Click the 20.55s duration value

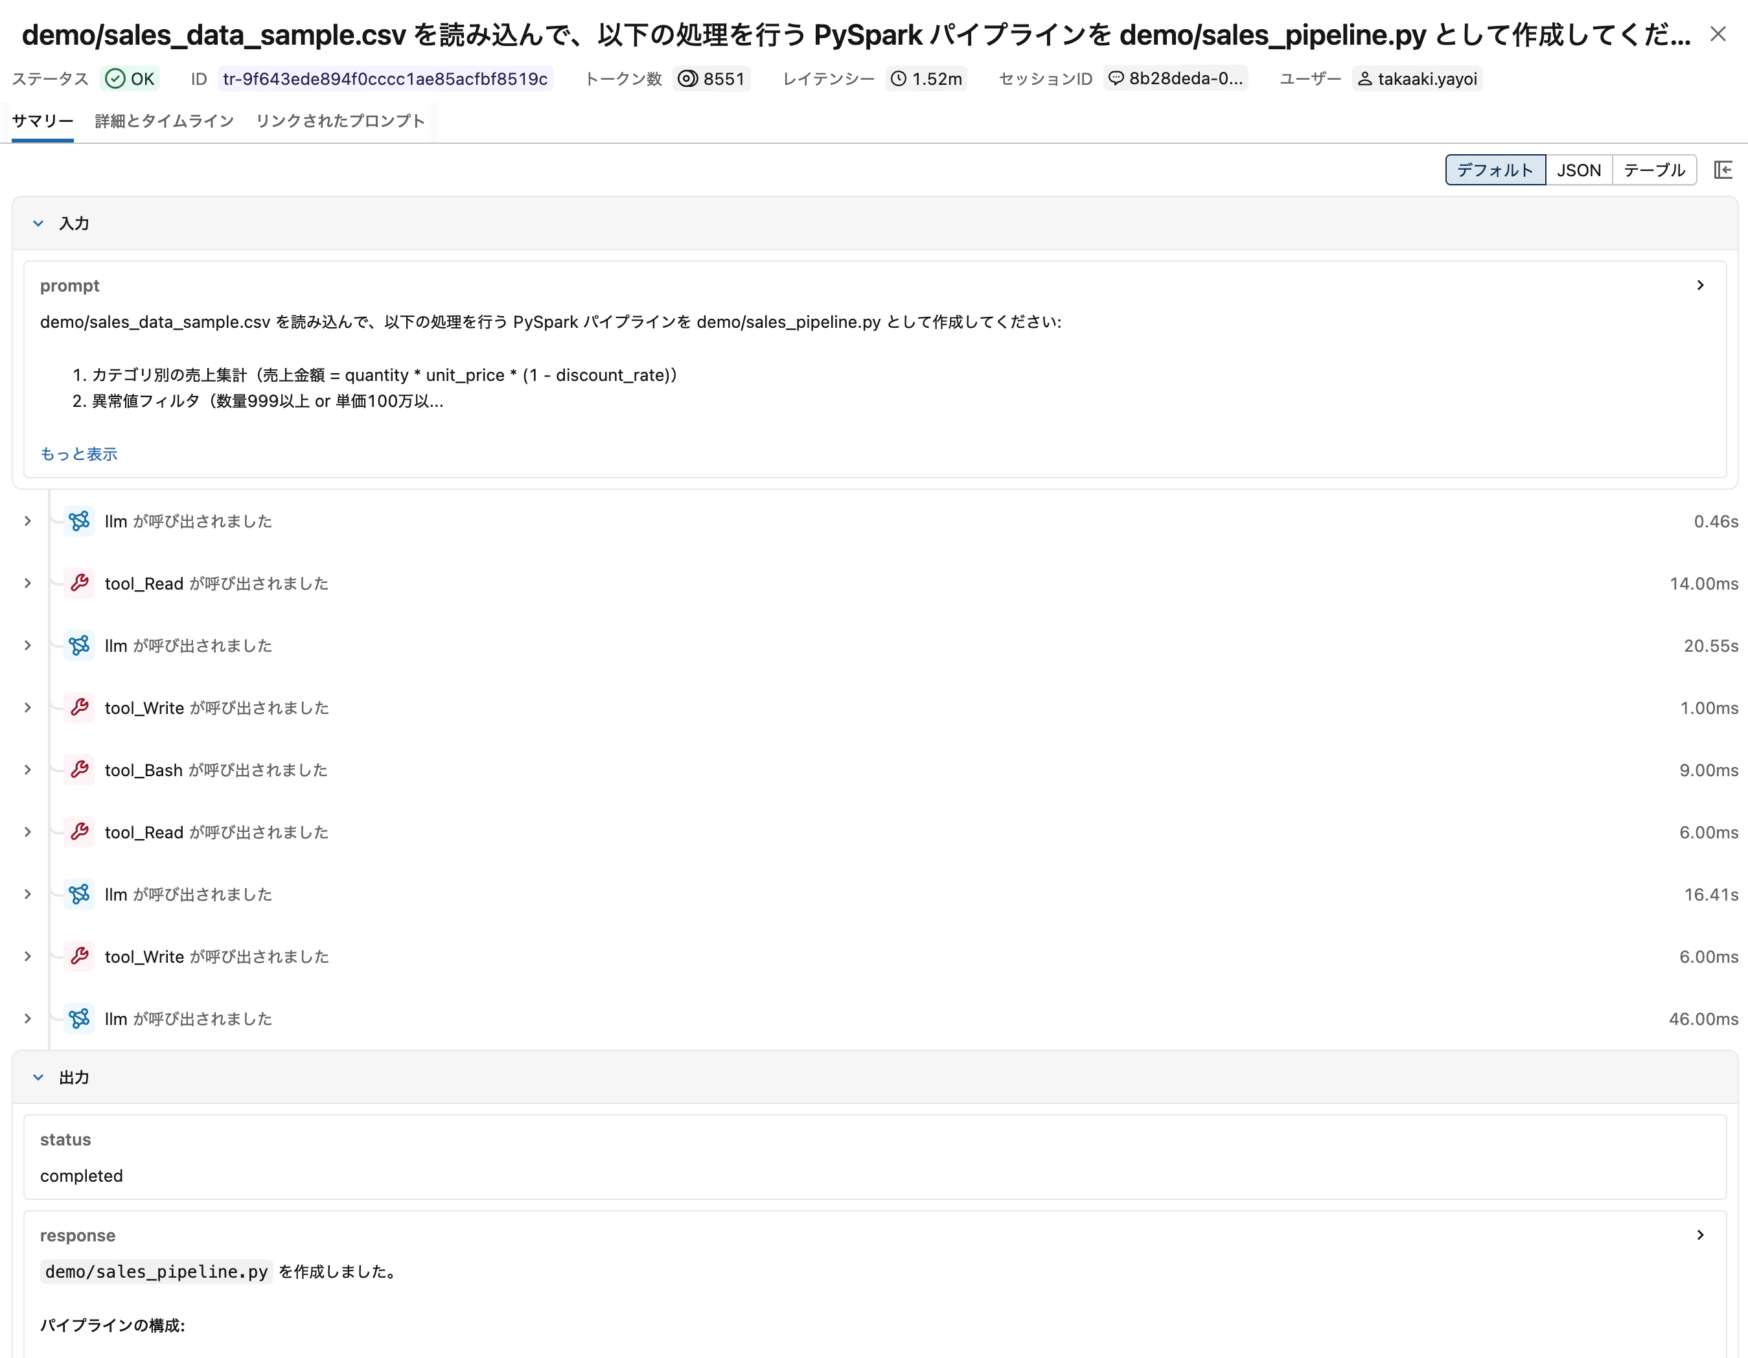(1710, 646)
